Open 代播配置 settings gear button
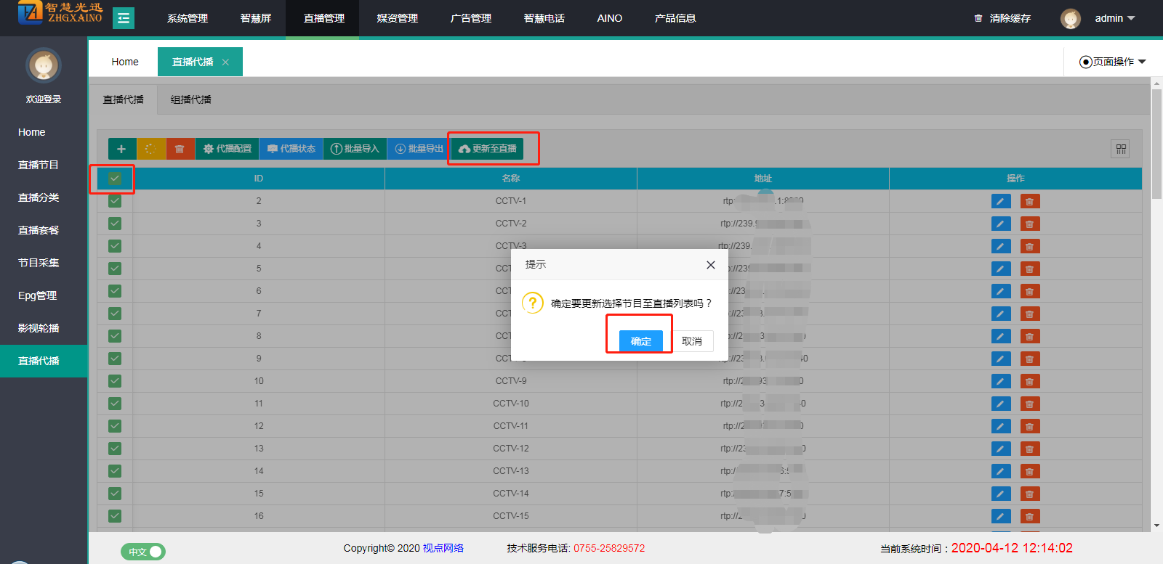1163x564 pixels. (x=228, y=149)
